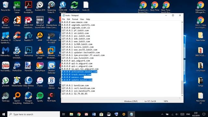Select the Belarc Advisor icon
This screenshot has height=117, width=208.
(51, 83)
